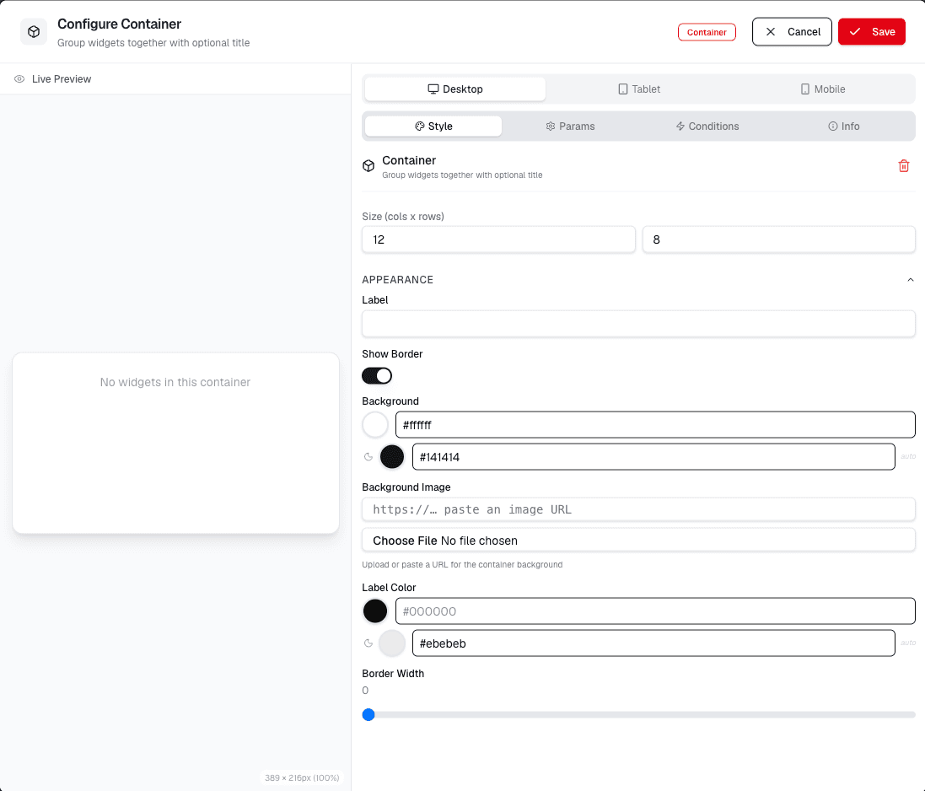925x791 pixels.
Task: Click the Cancel button
Action: (x=792, y=32)
